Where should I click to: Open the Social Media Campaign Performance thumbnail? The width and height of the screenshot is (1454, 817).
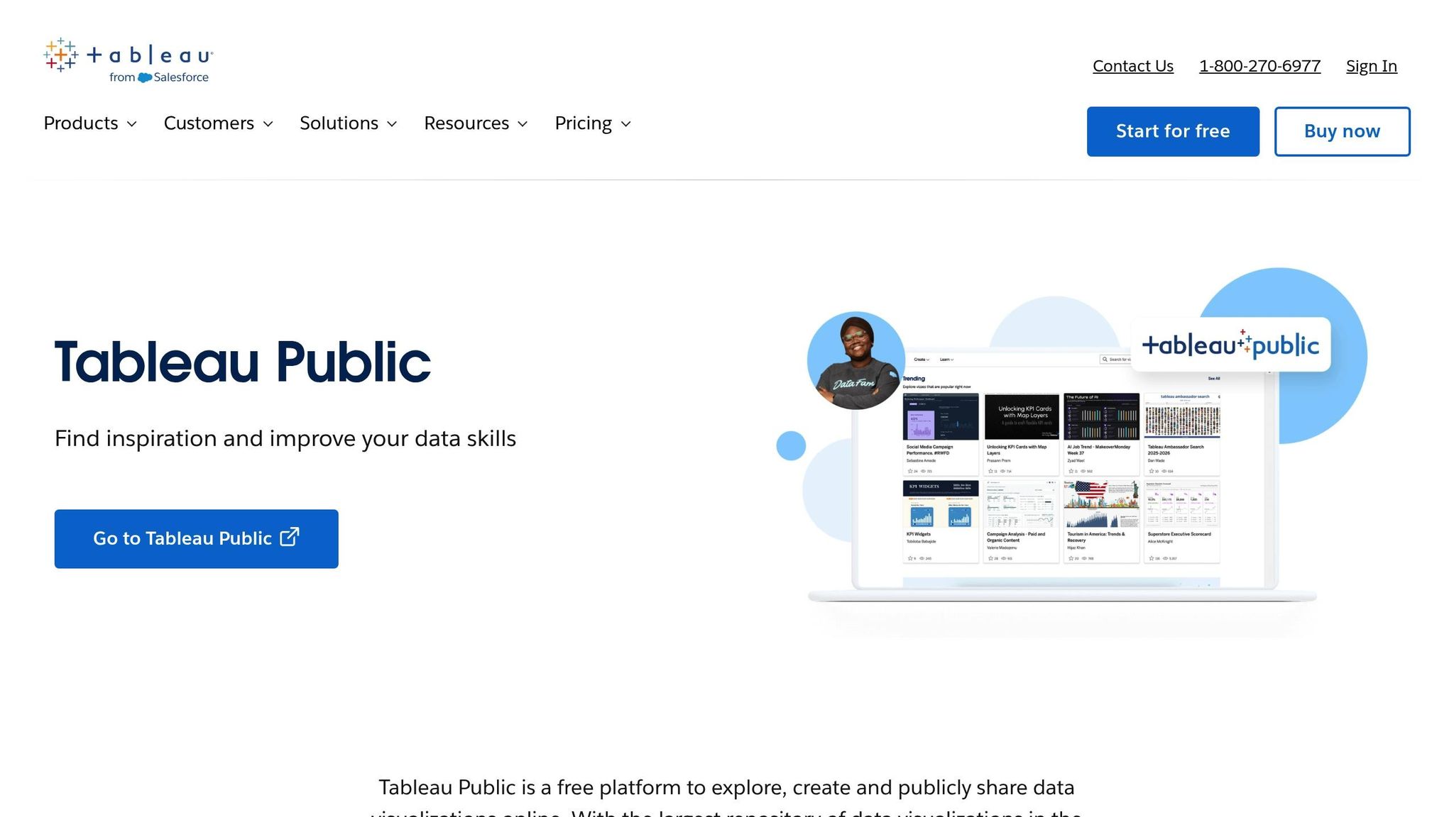941,416
